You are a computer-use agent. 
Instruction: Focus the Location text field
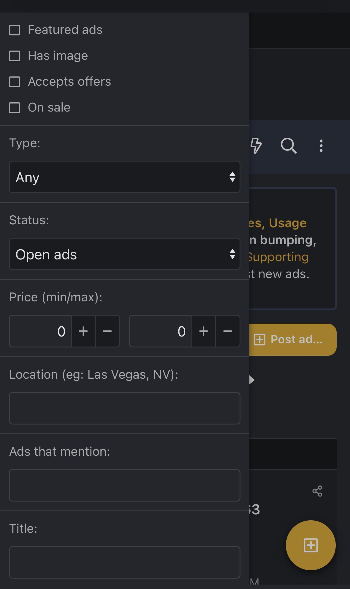(x=125, y=408)
